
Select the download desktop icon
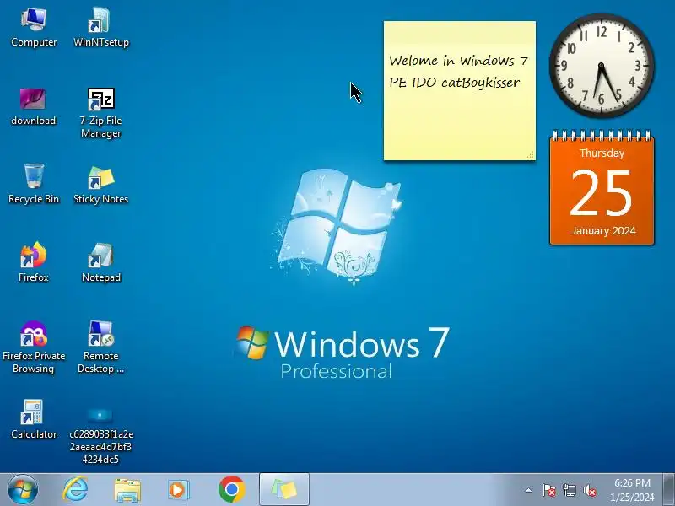click(x=33, y=106)
